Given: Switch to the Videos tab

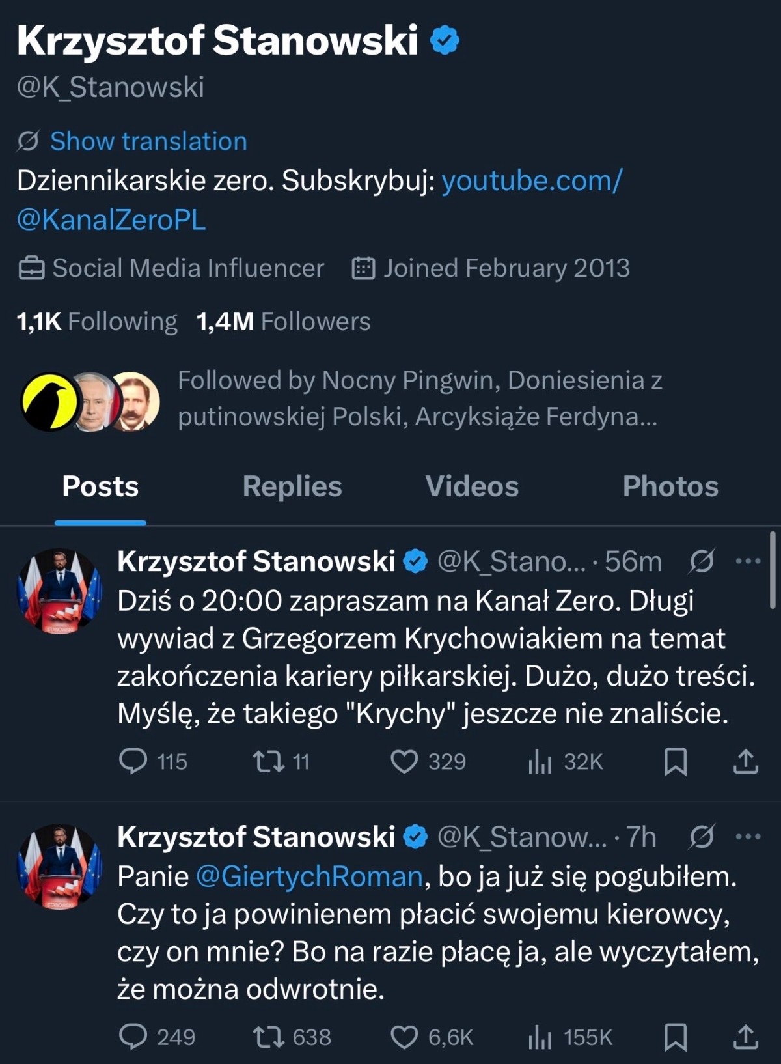Looking at the screenshot, I should pos(472,486).
